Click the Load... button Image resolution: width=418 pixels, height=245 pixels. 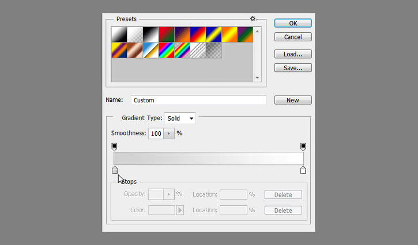(x=293, y=54)
